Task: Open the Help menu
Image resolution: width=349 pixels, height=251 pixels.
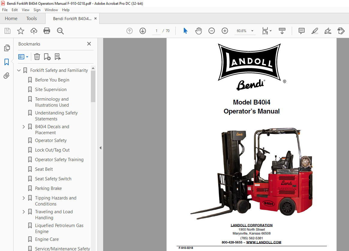Action: pyautogui.click(x=66, y=10)
